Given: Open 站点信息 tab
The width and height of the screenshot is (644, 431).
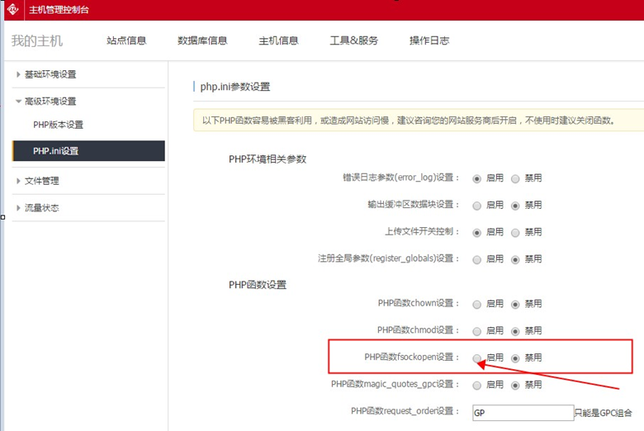Looking at the screenshot, I should pos(126,40).
